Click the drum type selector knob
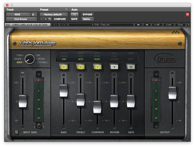The image size is (195, 147). pyautogui.click(x=30, y=59)
